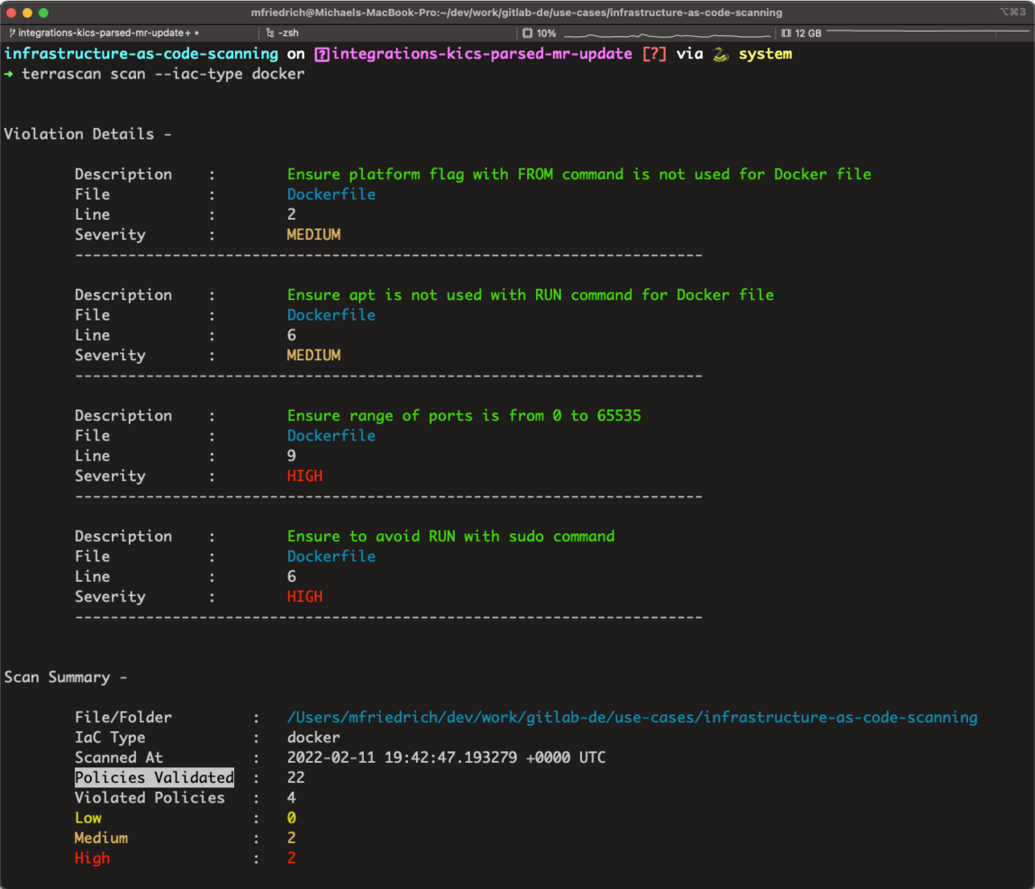The height and width of the screenshot is (889, 1035).
Task: Click the ⌥⌘3 shortcut indicator in the title bar
Action: tap(1013, 12)
